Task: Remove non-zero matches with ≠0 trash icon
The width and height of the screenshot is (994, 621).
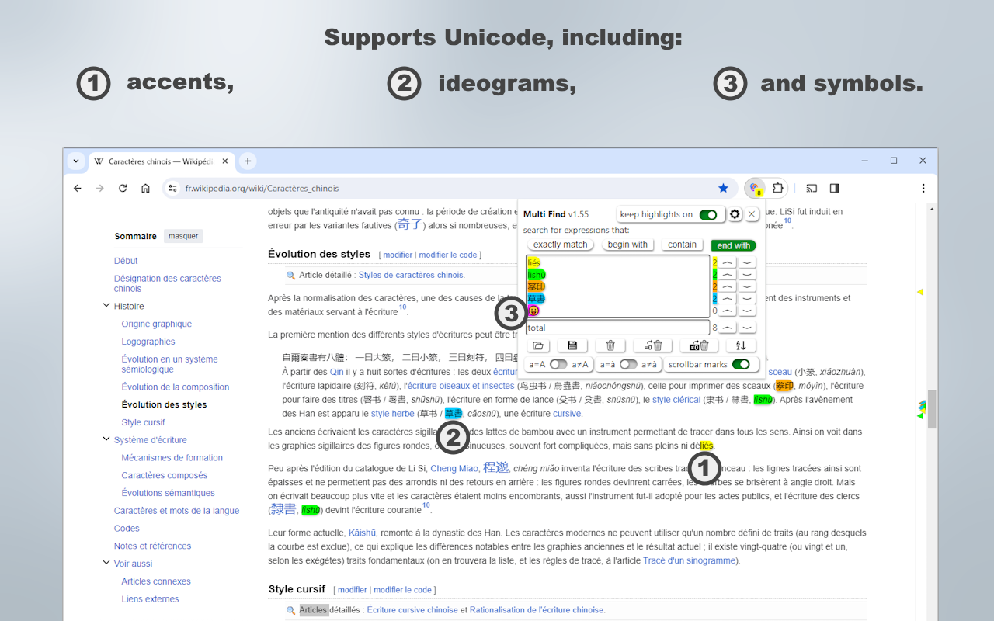Action: click(699, 345)
